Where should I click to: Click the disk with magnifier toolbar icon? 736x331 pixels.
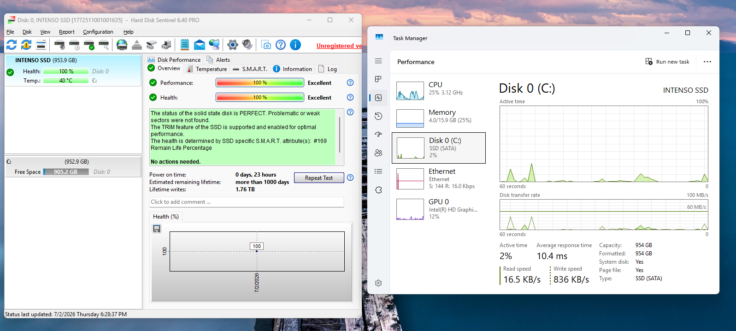[104, 45]
